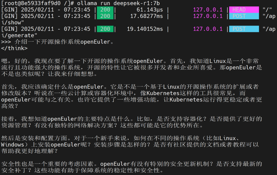Click the green 200 status on HEAD line
Viewport: 277px width, 175px height.
[105, 10]
